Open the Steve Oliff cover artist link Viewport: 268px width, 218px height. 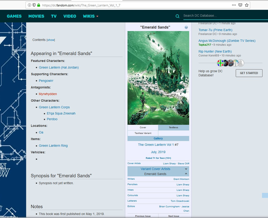pyautogui.click(x=183, y=163)
